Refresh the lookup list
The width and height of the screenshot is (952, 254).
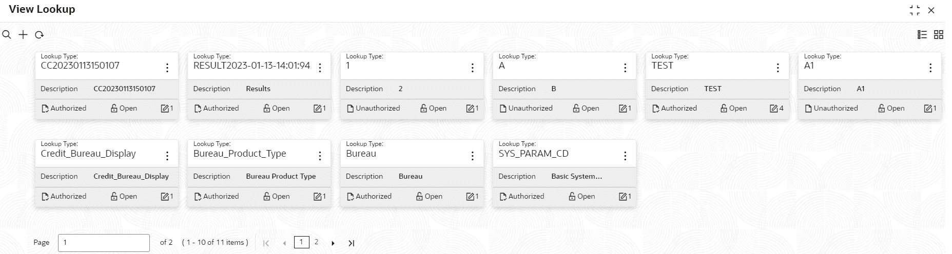[x=39, y=35]
